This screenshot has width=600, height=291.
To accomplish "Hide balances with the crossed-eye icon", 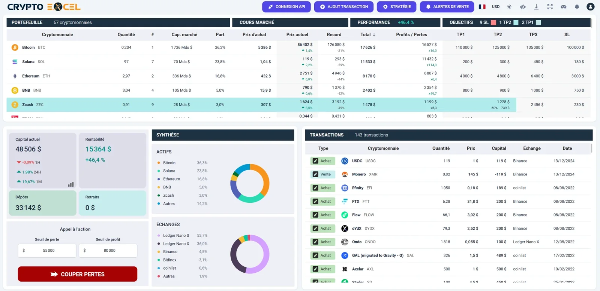I will pyautogui.click(x=523, y=7).
